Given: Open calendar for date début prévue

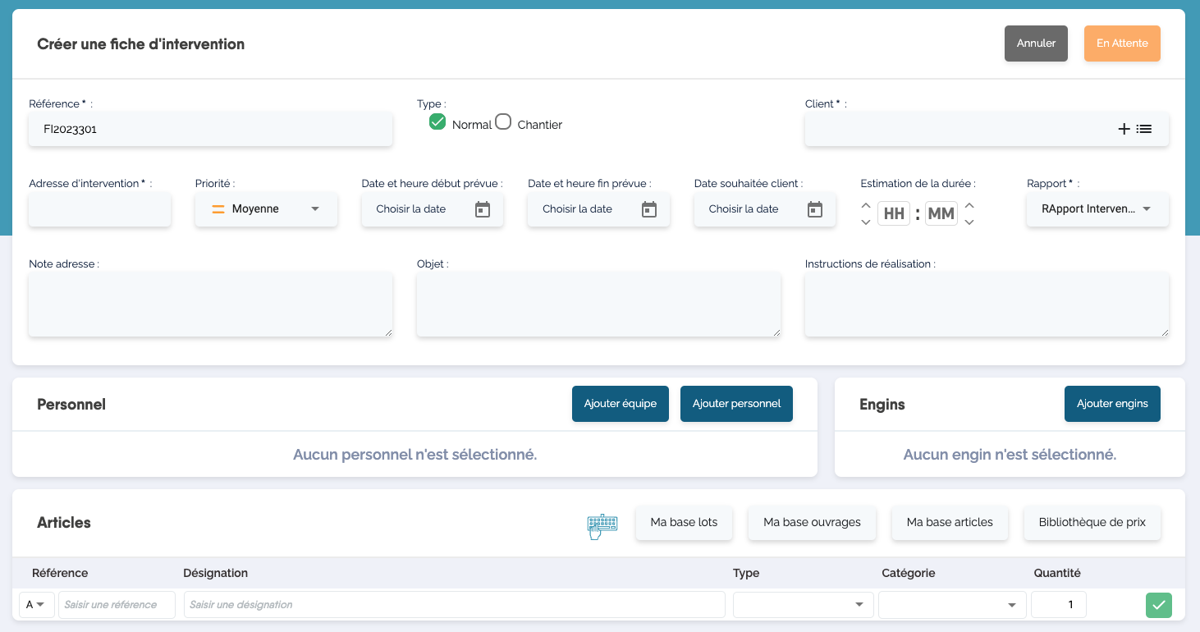Looking at the screenshot, I should click(x=483, y=209).
